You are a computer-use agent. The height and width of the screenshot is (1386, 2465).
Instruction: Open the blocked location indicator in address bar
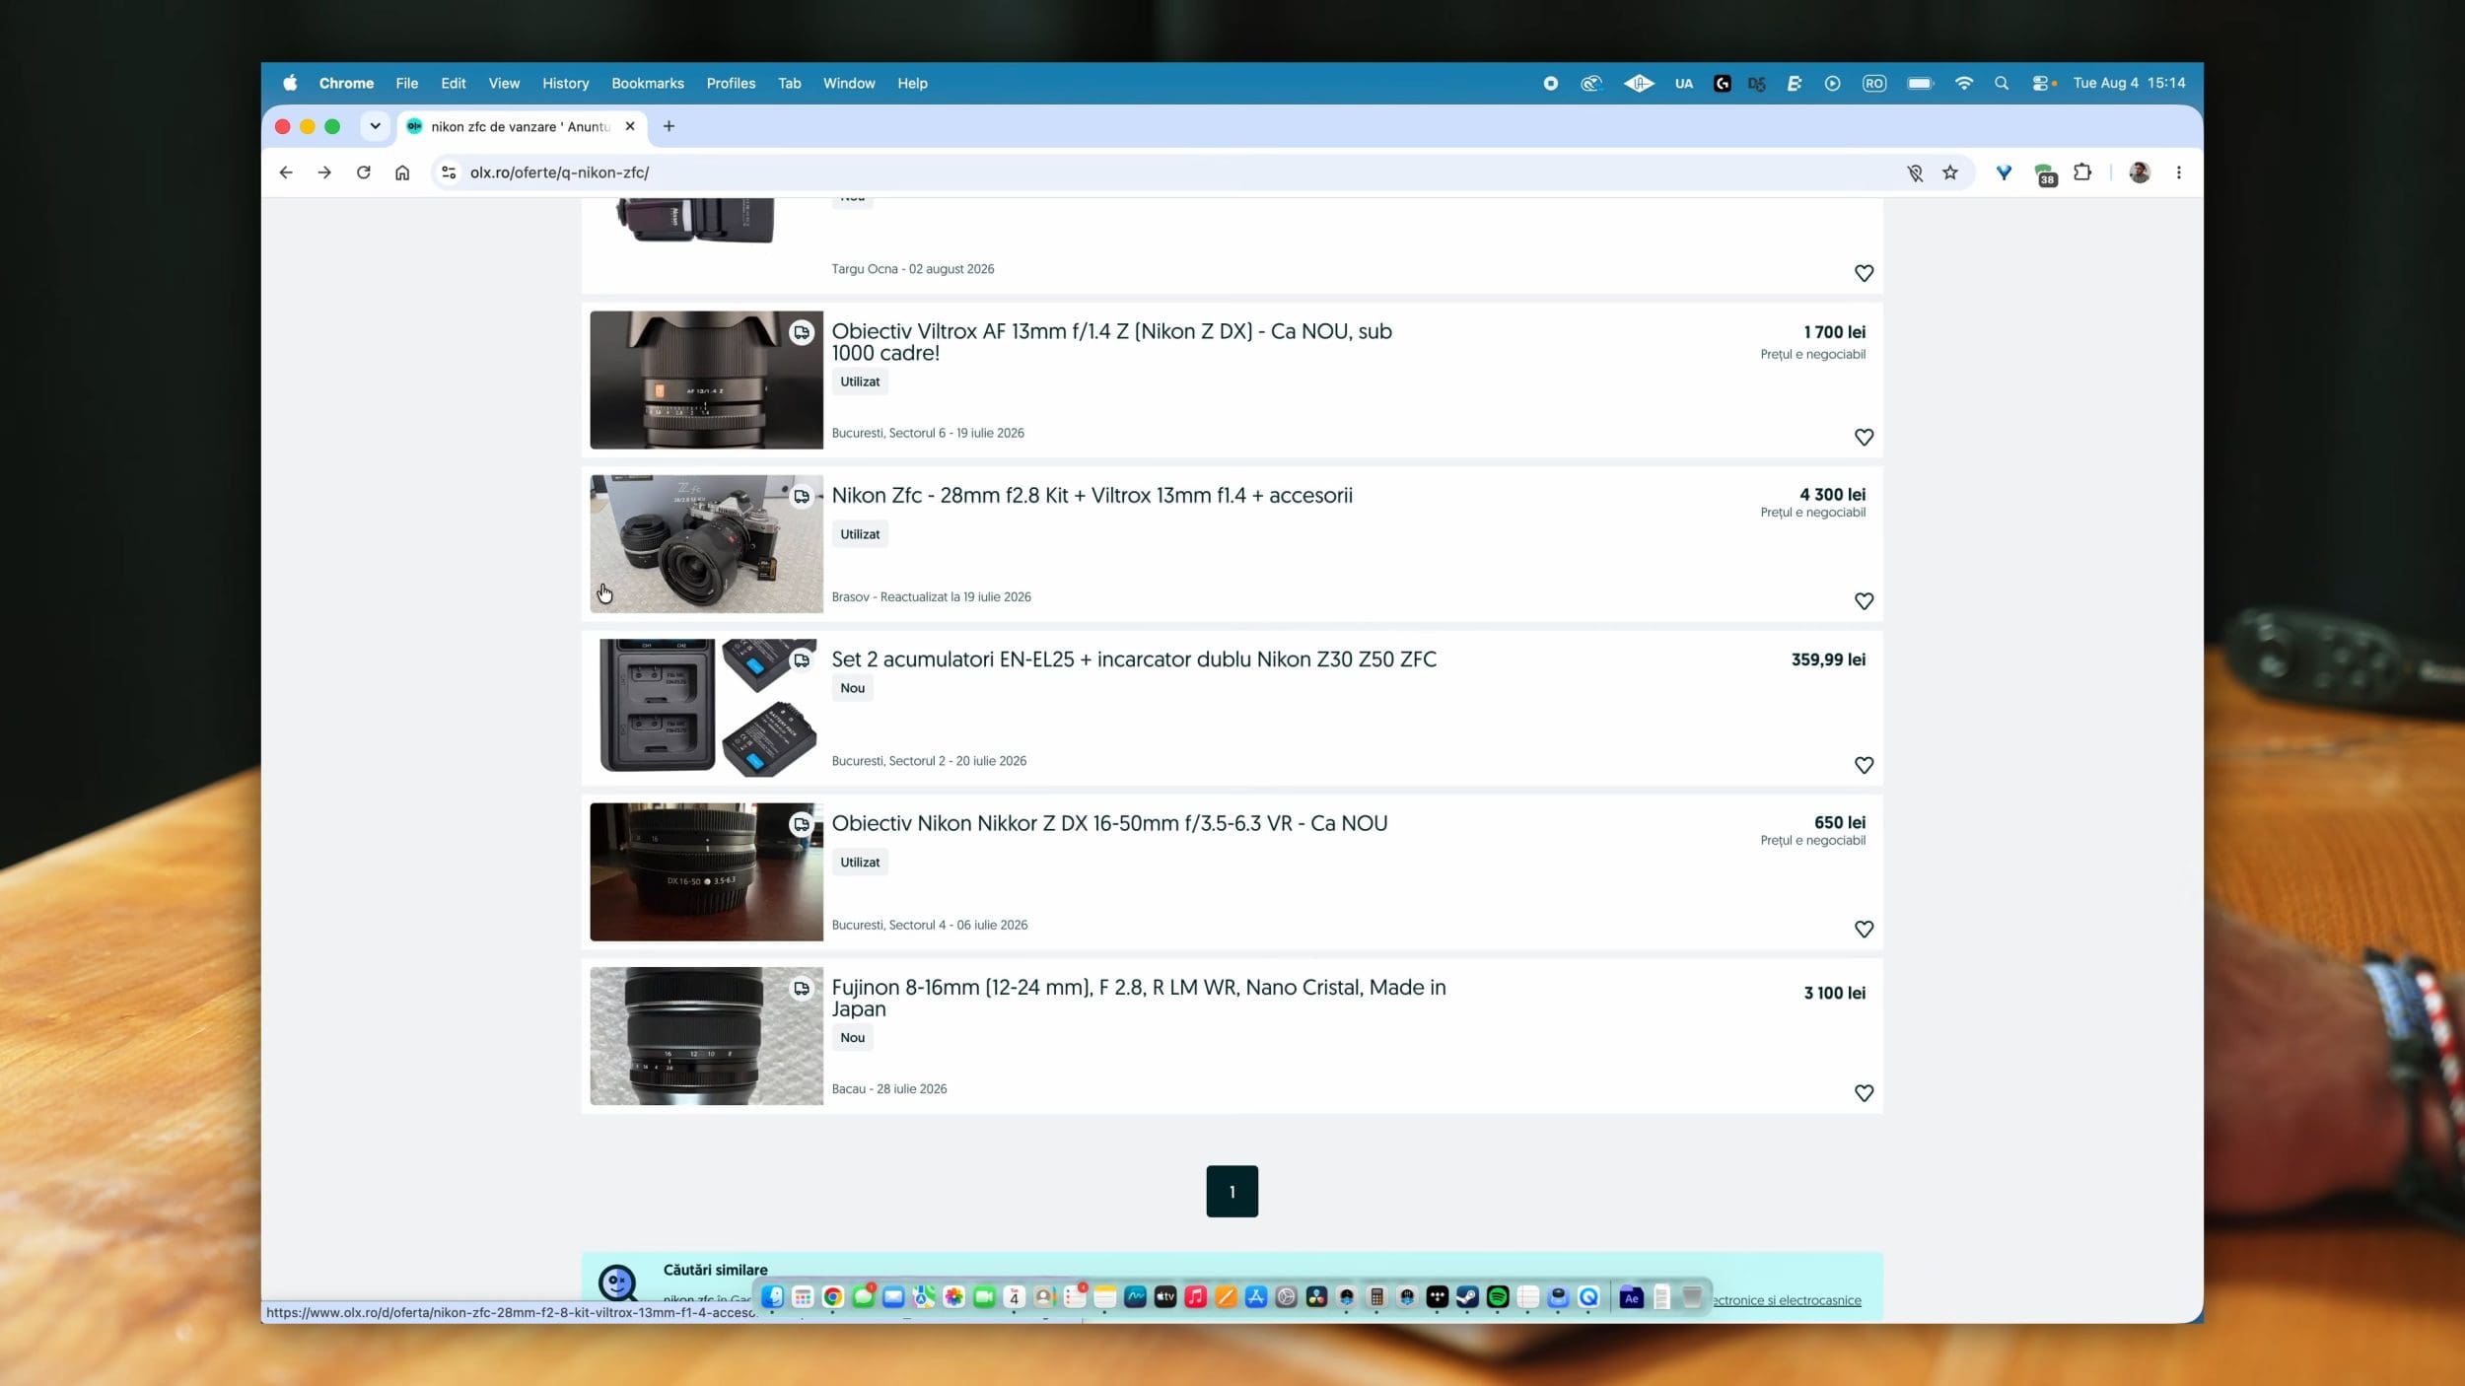coord(1915,173)
